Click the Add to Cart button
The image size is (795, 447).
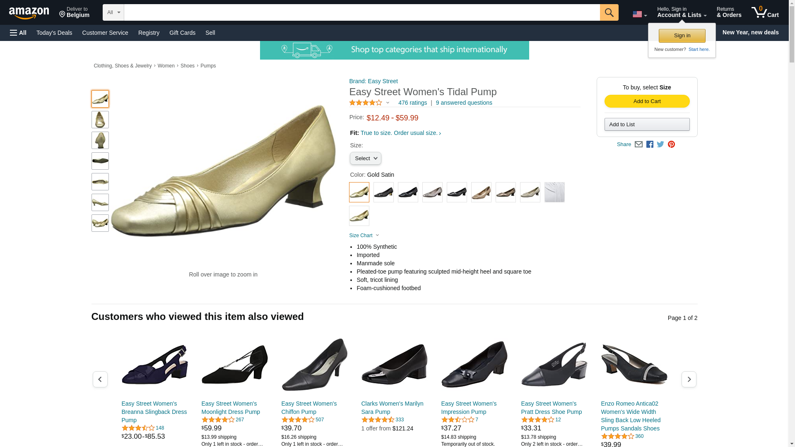[647, 101]
